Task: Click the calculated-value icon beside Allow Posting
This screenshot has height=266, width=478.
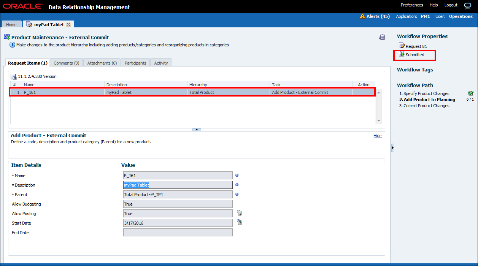Action: (240, 213)
